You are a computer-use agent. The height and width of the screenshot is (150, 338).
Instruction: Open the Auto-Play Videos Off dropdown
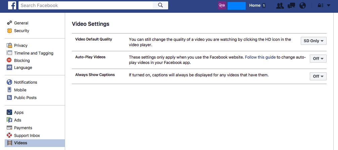click(318, 59)
